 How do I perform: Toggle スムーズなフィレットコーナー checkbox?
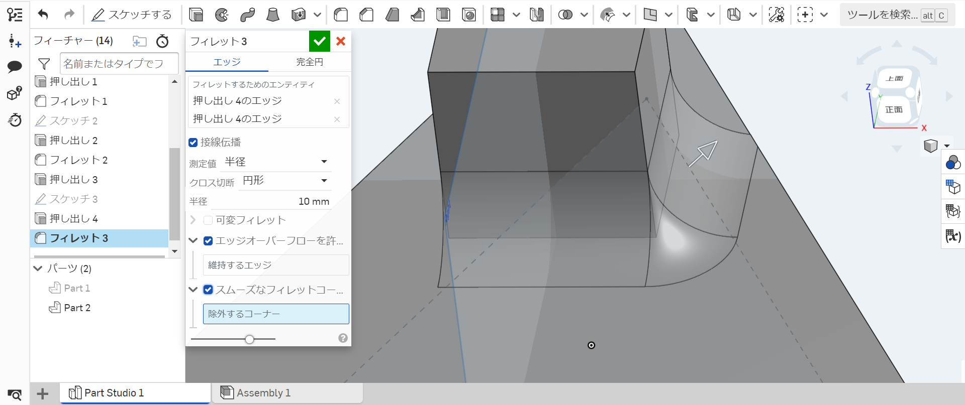point(208,290)
